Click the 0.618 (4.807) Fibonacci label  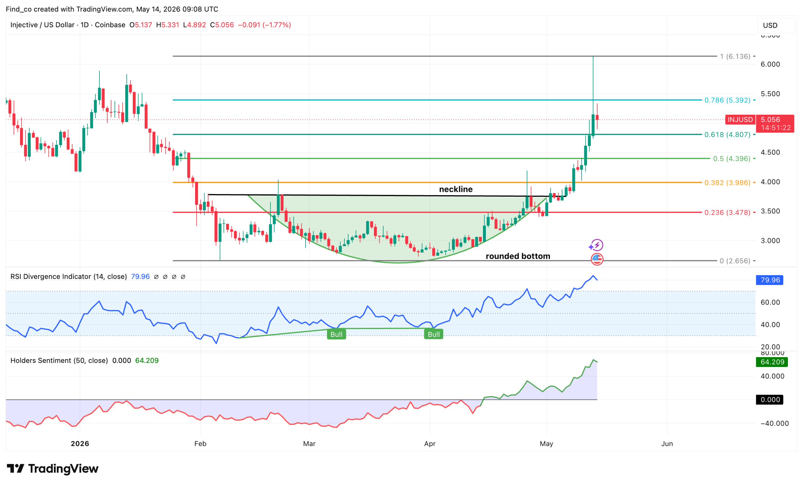pos(727,134)
